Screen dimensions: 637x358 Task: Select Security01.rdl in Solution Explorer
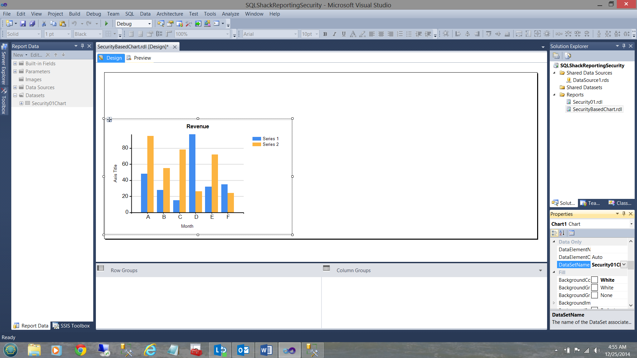[x=587, y=102]
